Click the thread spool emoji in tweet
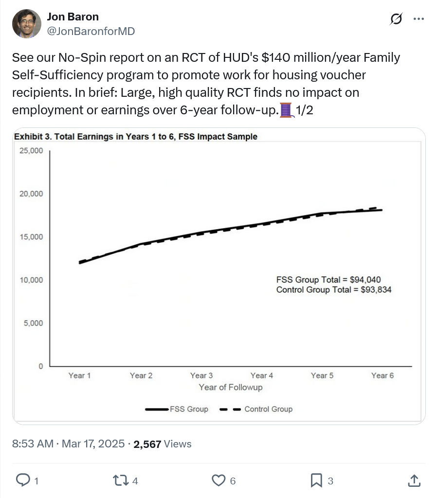This screenshot has height=498, width=437. [x=286, y=110]
